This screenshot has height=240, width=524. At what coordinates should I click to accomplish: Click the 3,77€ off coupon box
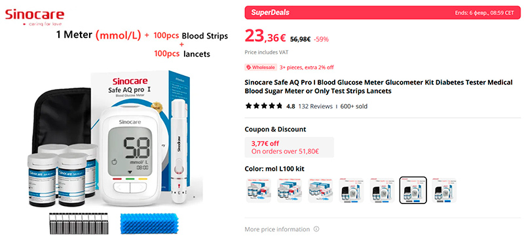click(289, 147)
